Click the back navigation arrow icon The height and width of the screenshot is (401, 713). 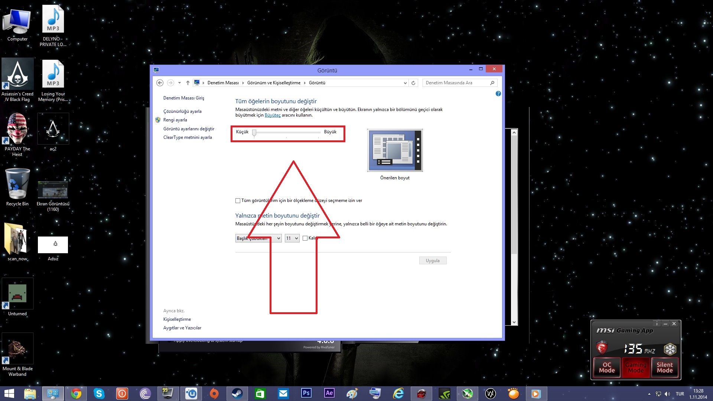pos(160,83)
